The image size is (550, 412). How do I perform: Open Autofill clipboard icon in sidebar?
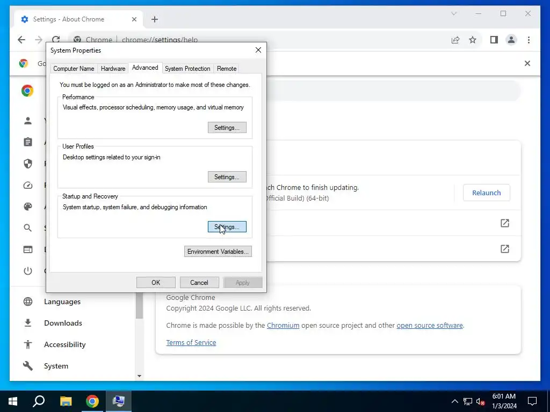pos(28,142)
